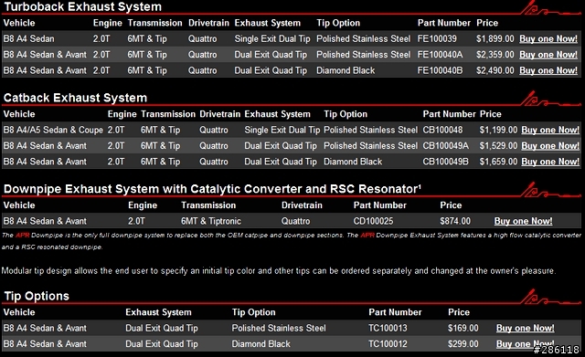Click the B8 A4/A5 Sedan & Coupe vehicle cell
Viewport: 585px width, 357px height.
pyautogui.click(x=53, y=130)
